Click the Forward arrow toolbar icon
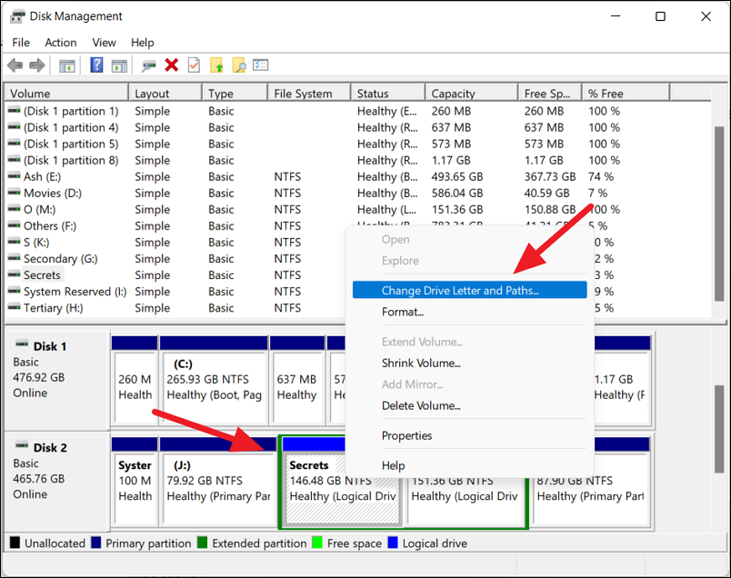 tap(37, 65)
